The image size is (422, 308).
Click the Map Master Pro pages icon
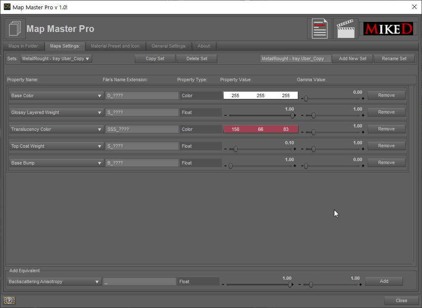(15, 29)
